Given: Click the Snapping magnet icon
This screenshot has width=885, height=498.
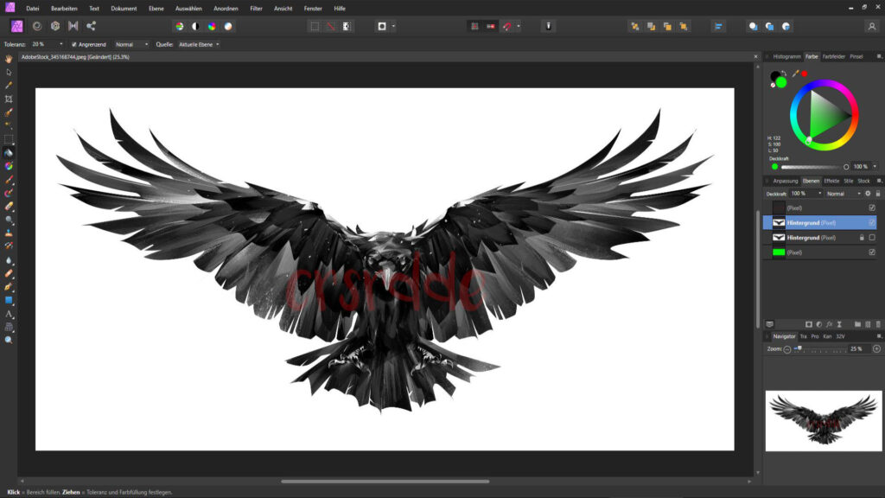Looking at the screenshot, I should point(507,26).
